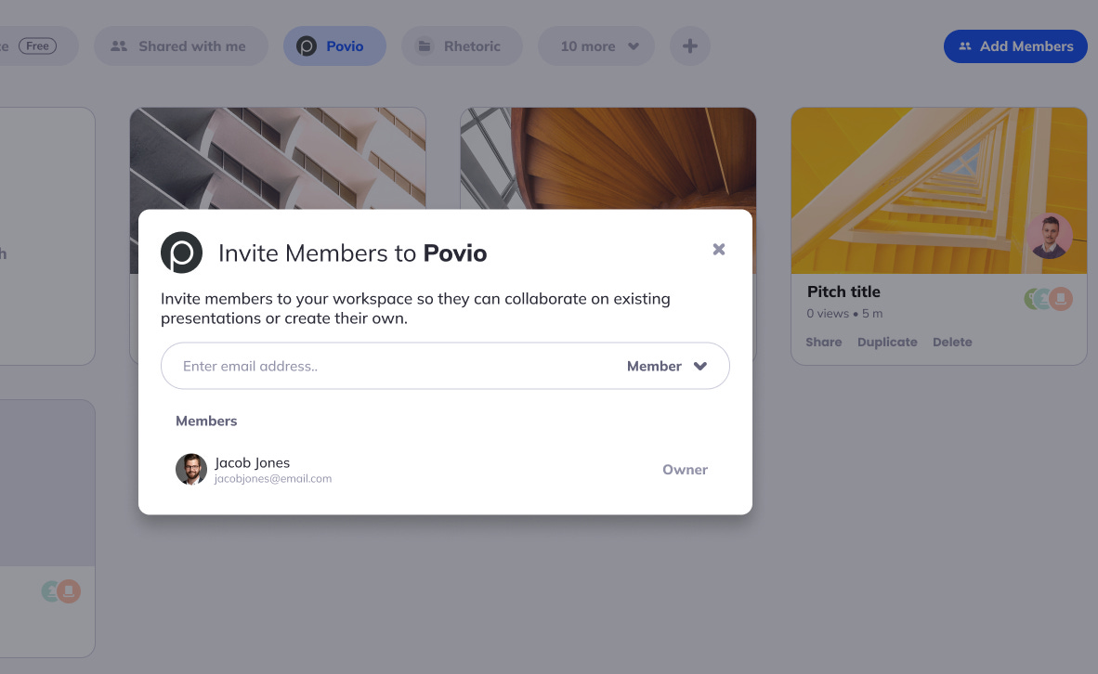
Task: Open the yellow staircase Pitch title thumbnail
Action: tap(938, 190)
